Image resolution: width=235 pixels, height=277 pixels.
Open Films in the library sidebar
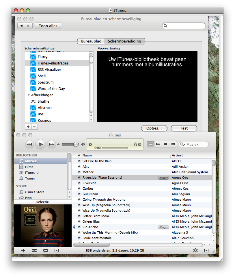(x=41, y=167)
